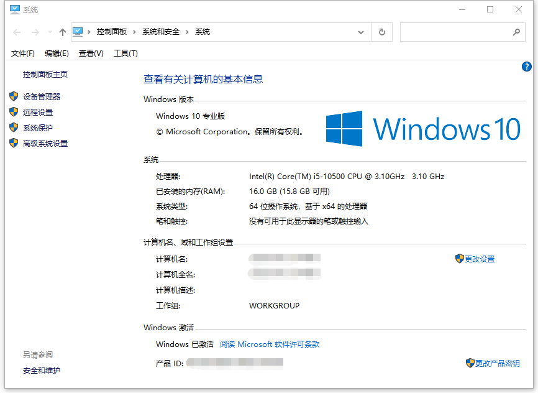Click shield icon beside 高级系统设置

[14, 143]
